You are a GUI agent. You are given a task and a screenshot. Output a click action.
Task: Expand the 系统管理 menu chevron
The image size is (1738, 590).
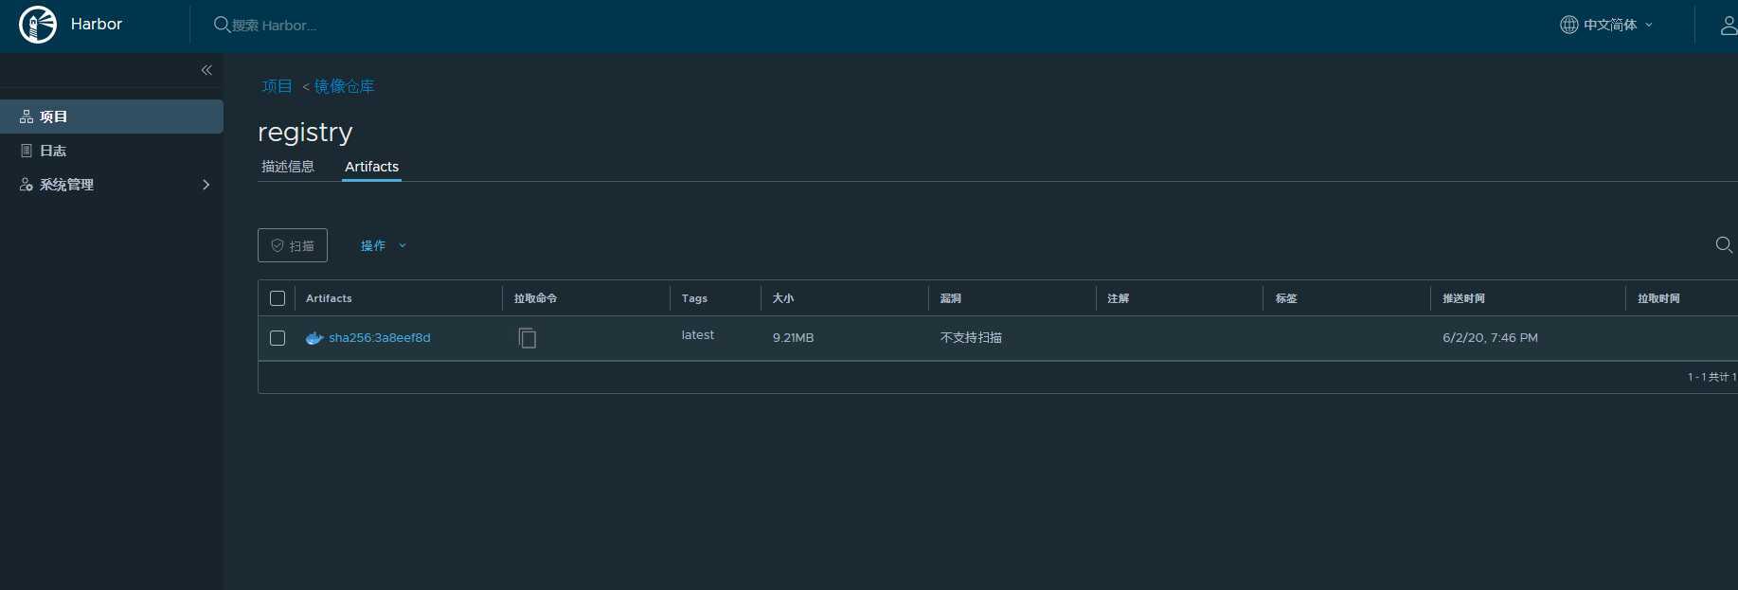206,185
